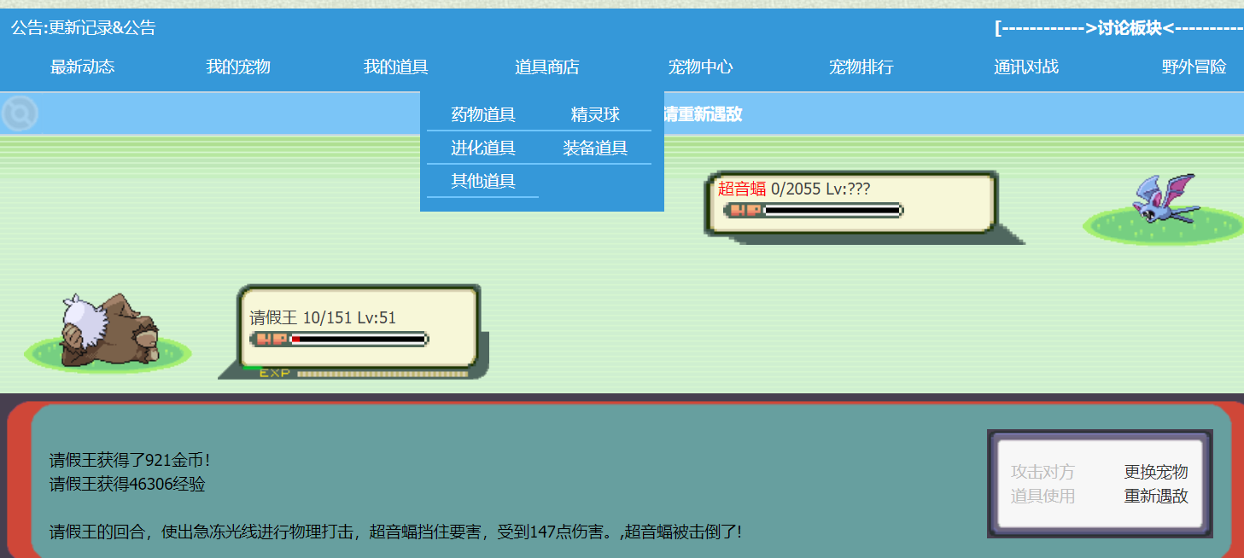This screenshot has width=1244, height=558.
Task: Open the 宠物中心 menu
Action: point(700,67)
